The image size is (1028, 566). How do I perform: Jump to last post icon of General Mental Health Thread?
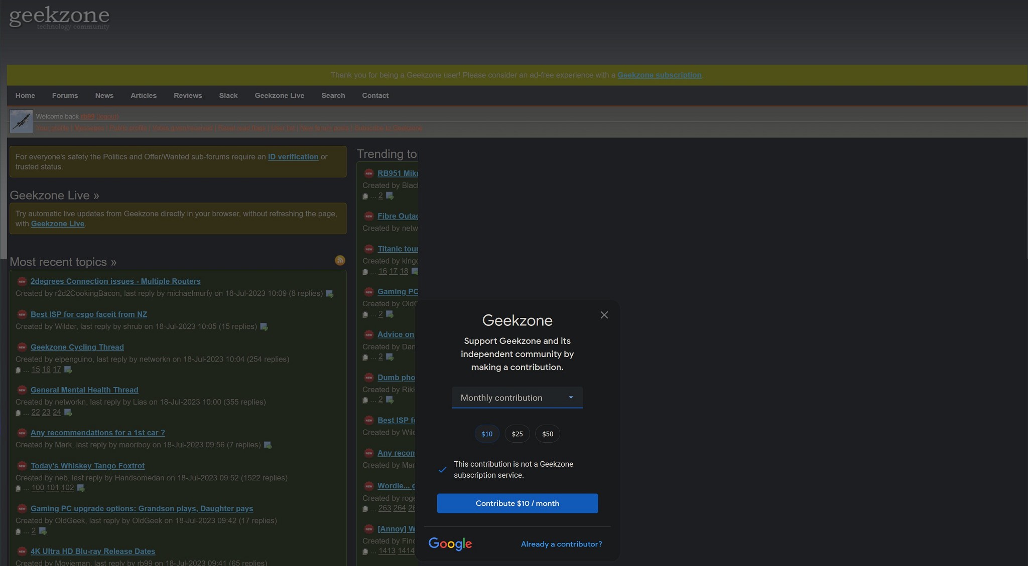click(x=68, y=413)
